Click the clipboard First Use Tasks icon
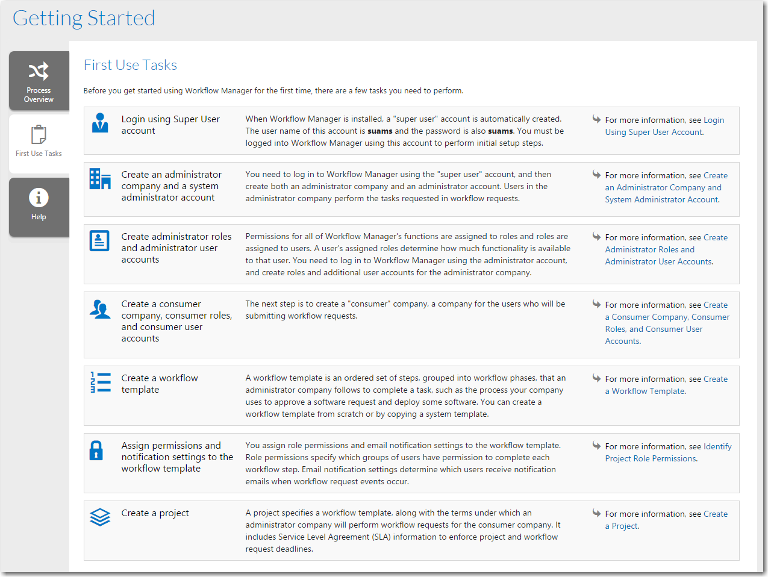The image size is (768, 577). click(39, 134)
